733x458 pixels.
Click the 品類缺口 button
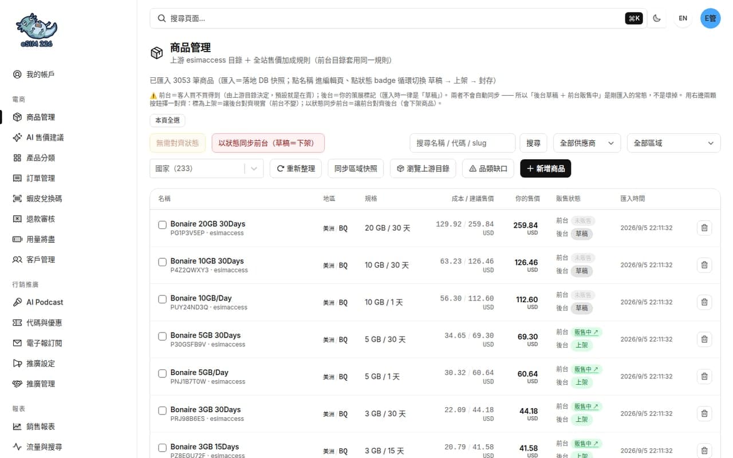[488, 169]
